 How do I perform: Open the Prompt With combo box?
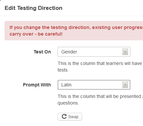click(x=94, y=85)
